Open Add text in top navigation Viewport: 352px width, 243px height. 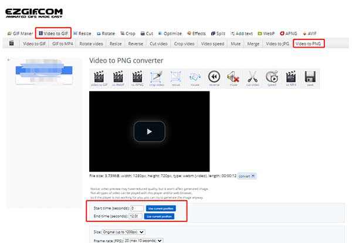[x=242, y=33]
